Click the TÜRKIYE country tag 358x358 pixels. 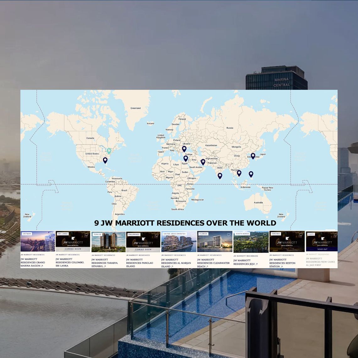tap(97, 235)
